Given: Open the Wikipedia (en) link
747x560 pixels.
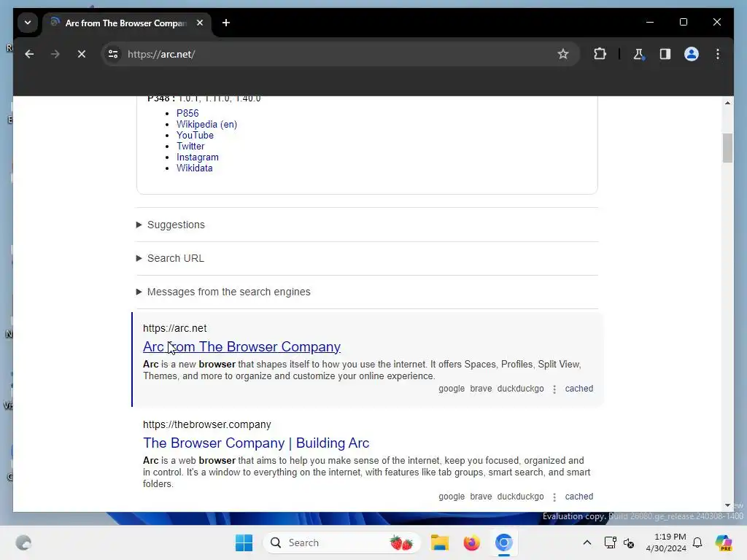Looking at the screenshot, I should [x=206, y=124].
